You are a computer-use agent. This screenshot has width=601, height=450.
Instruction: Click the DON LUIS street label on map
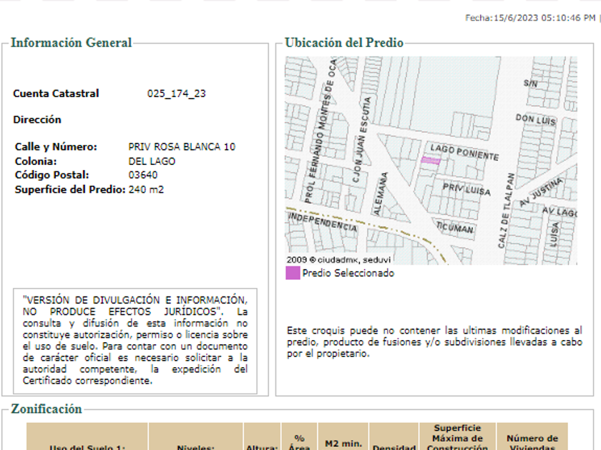point(535,119)
